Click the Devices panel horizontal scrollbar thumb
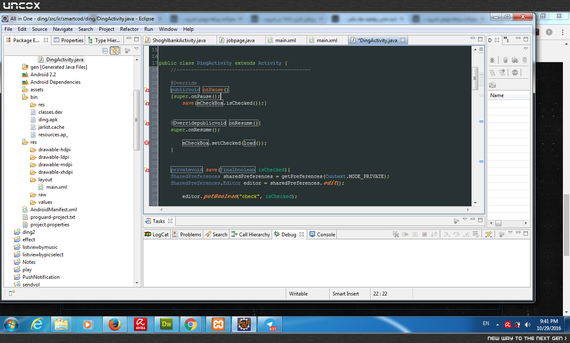 [x=498, y=223]
